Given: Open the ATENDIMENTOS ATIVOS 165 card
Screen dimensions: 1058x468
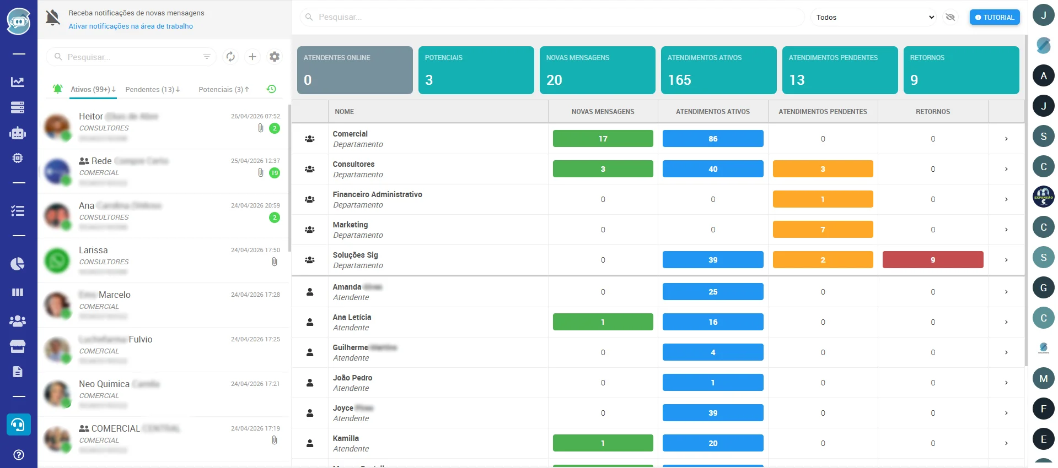Looking at the screenshot, I should click(718, 70).
